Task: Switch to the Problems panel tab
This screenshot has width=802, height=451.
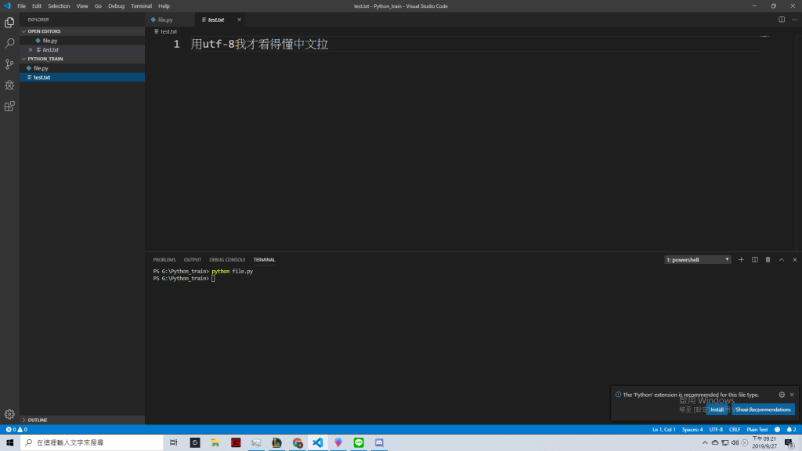Action: pyautogui.click(x=164, y=260)
